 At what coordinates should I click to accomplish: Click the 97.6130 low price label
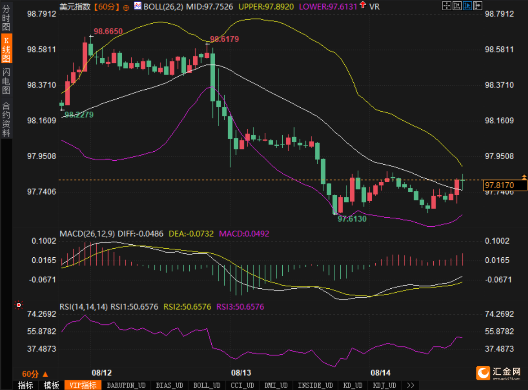[352, 219]
